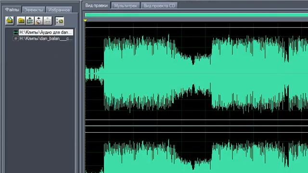Click the Close File folder icon

(21, 21)
